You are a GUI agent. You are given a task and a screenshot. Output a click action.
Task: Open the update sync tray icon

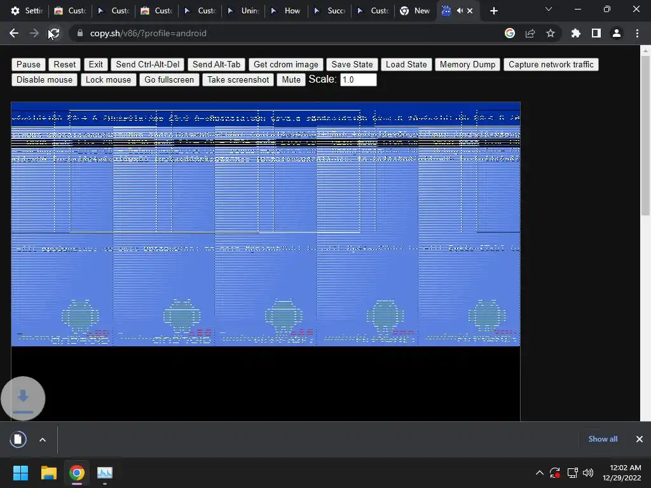coord(555,473)
